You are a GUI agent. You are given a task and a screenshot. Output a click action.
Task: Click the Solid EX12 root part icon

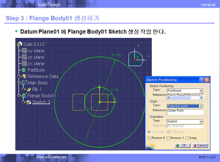[20, 44]
